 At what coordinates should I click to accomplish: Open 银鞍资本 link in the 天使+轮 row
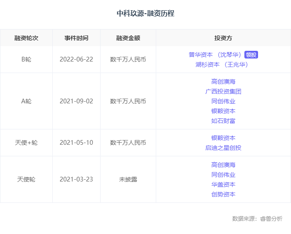tap(223, 138)
